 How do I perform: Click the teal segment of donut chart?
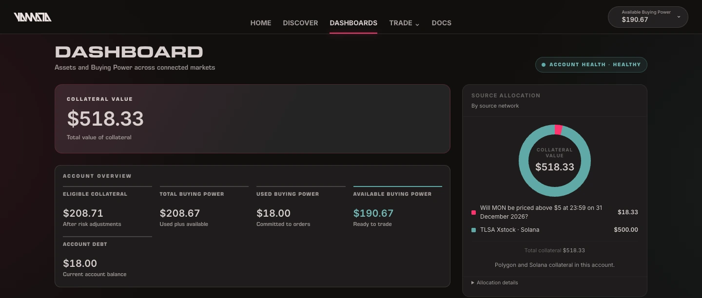click(555, 192)
